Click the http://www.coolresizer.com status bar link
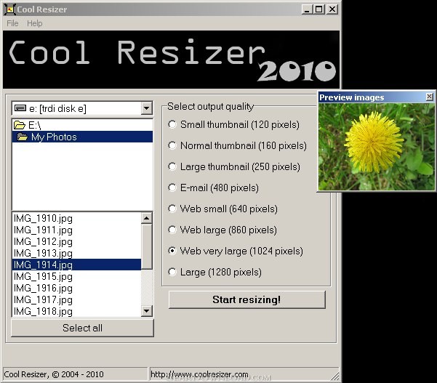 pos(199,374)
